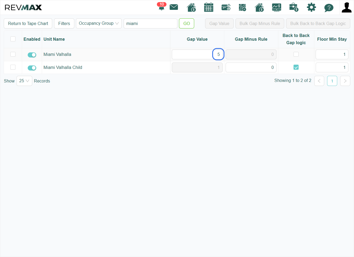Check Back to Back Gap logic for Miami Valhalla
Viewport: 354px width, 257px height.
296,54
